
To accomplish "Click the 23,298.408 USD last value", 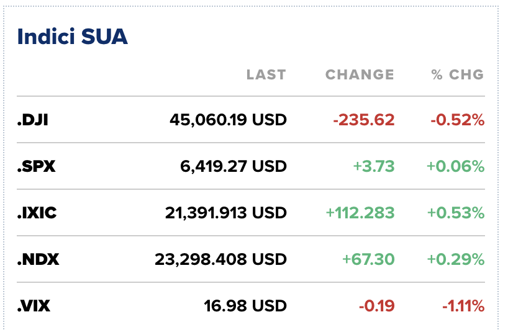I will click(220, 259).
